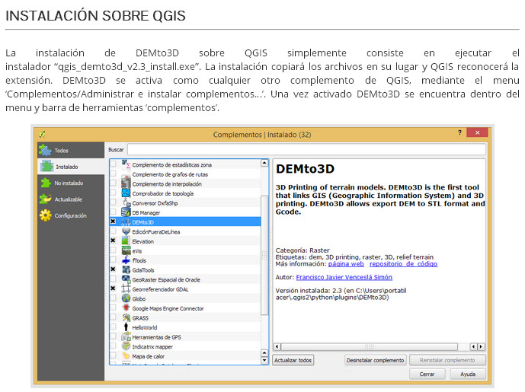Image resolution: width=525 pixels, height=392 pixels.
Task: Click the Comprobador de topología icon
Action: coord(126,193)
